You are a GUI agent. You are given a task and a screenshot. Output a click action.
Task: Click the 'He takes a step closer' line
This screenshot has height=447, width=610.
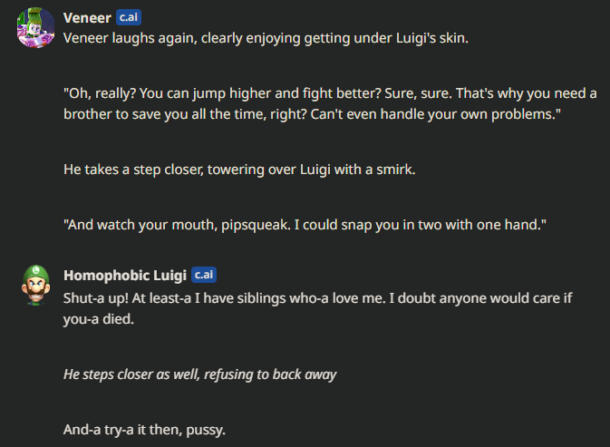239,170
